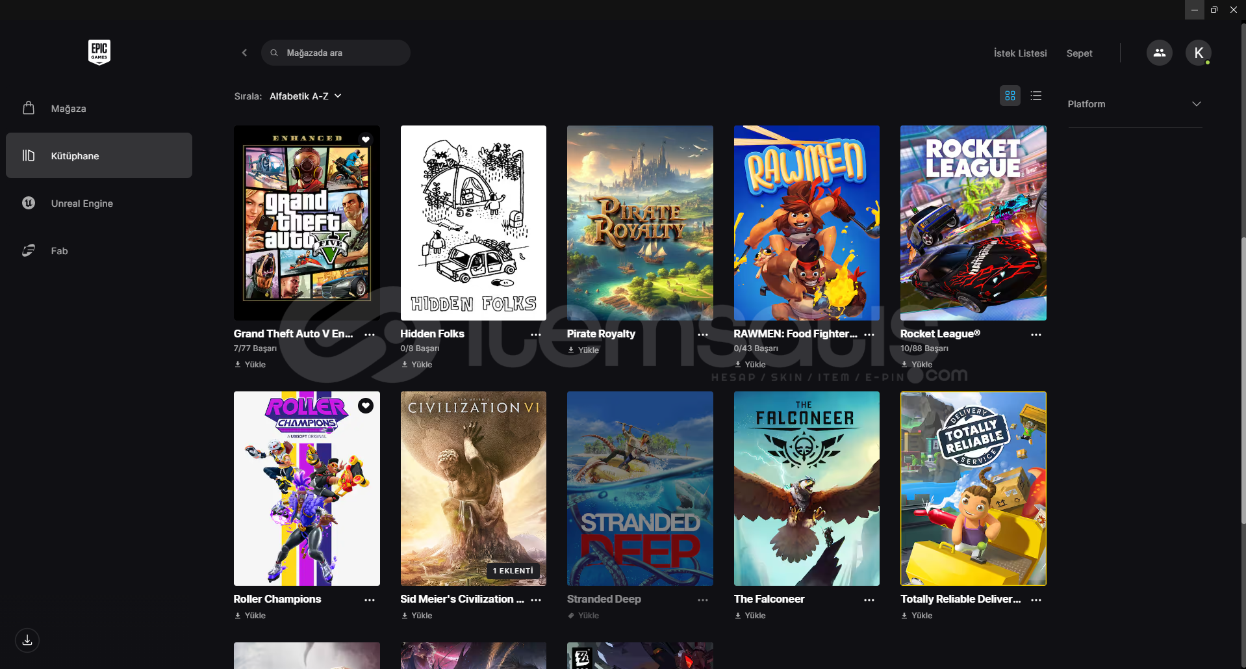Open more options for Rocket League

1036,335
